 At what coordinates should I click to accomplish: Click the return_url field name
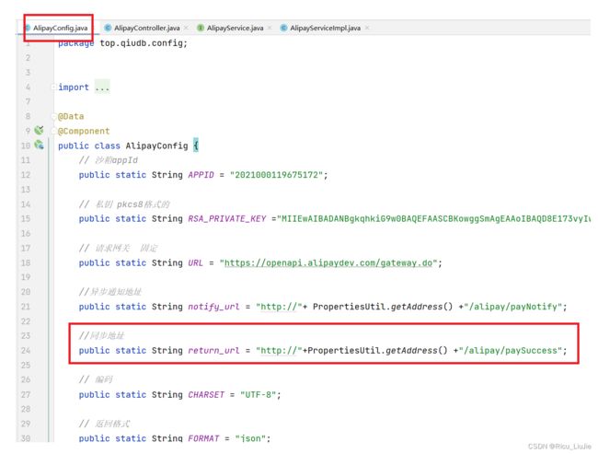point(214,351)
